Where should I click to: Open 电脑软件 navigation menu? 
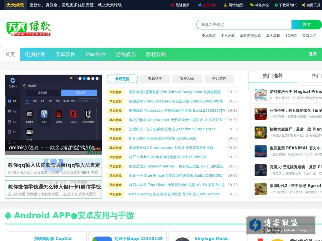pos(35,54)
